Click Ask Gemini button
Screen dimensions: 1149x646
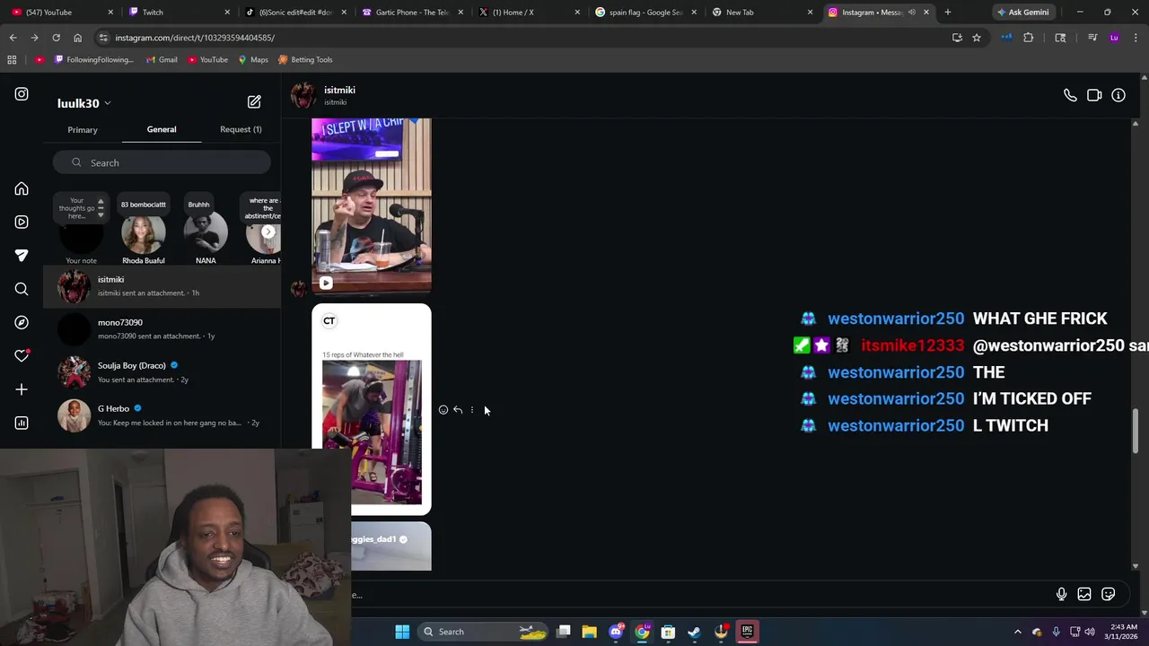(1022, 13)
